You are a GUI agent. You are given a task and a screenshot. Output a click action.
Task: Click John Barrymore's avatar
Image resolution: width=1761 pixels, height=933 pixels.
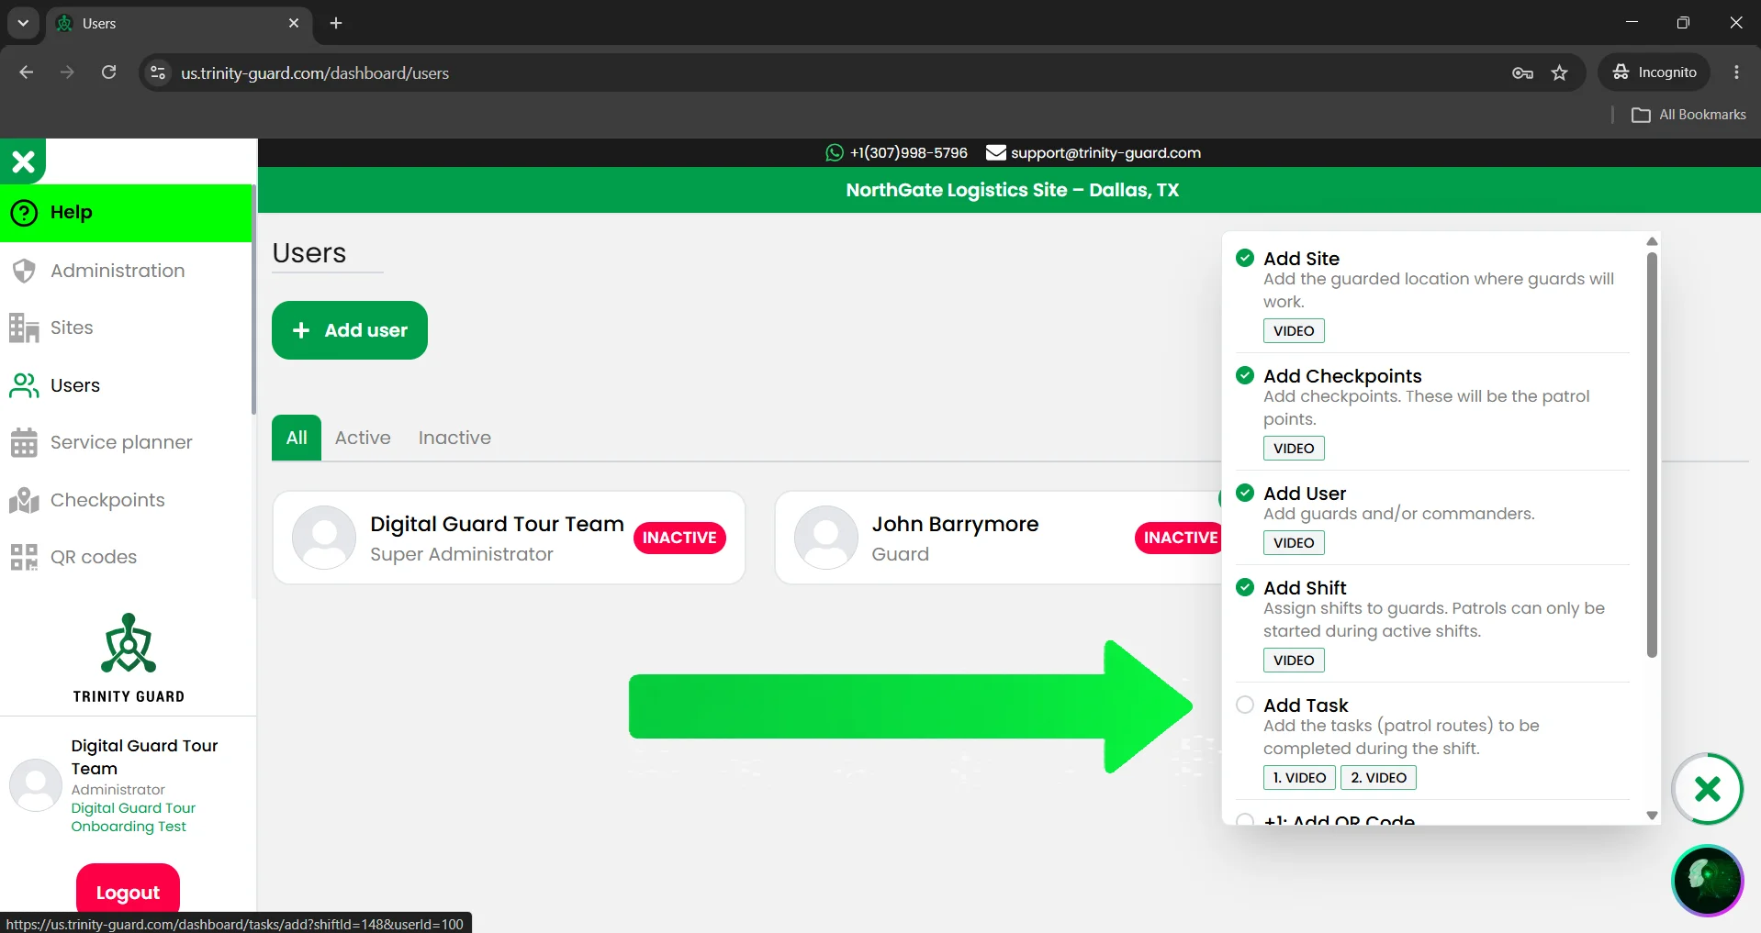click(826, 538)
